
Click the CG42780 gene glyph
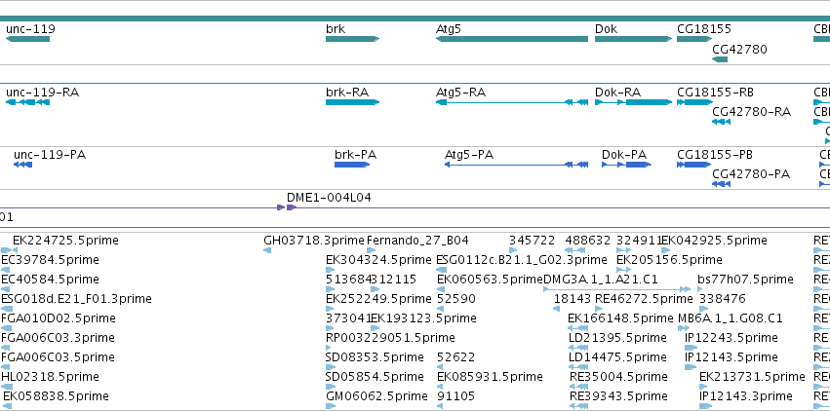click(720, 59)
